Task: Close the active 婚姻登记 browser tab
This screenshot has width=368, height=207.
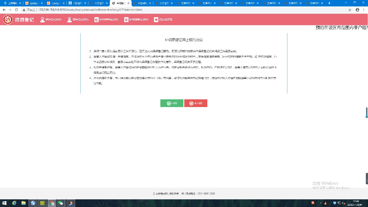Action: pyautogui.click(x=128, y=3)
